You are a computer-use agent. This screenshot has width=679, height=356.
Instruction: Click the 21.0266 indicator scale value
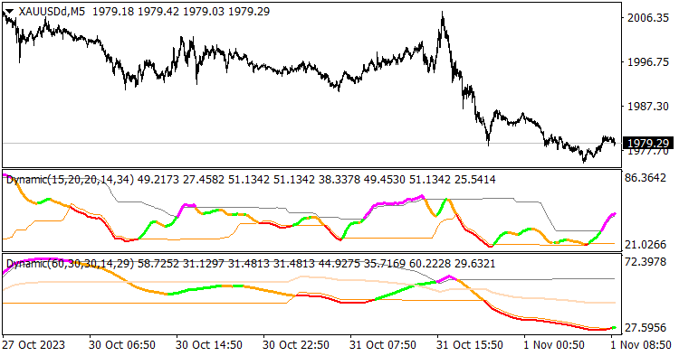[645, 245]
